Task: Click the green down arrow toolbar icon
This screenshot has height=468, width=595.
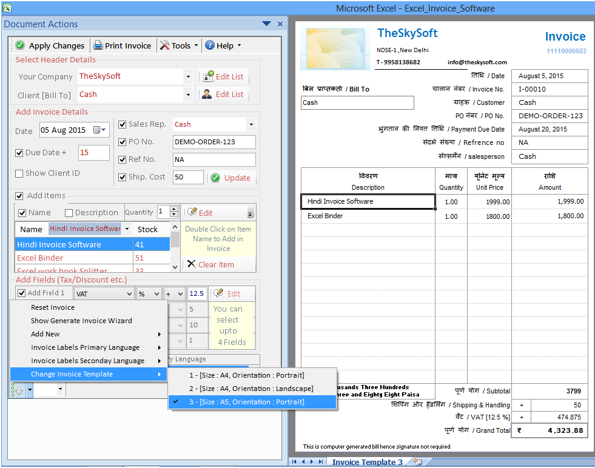Action: (x=19, y=389)
